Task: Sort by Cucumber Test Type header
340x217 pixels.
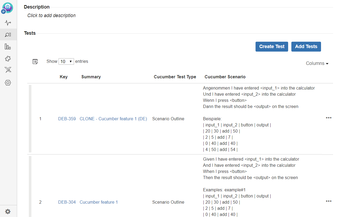Action: 175,77
